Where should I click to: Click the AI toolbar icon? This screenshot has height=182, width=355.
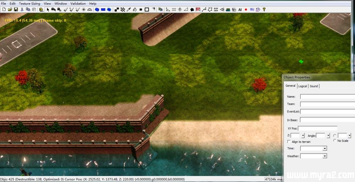pos(240,10)
